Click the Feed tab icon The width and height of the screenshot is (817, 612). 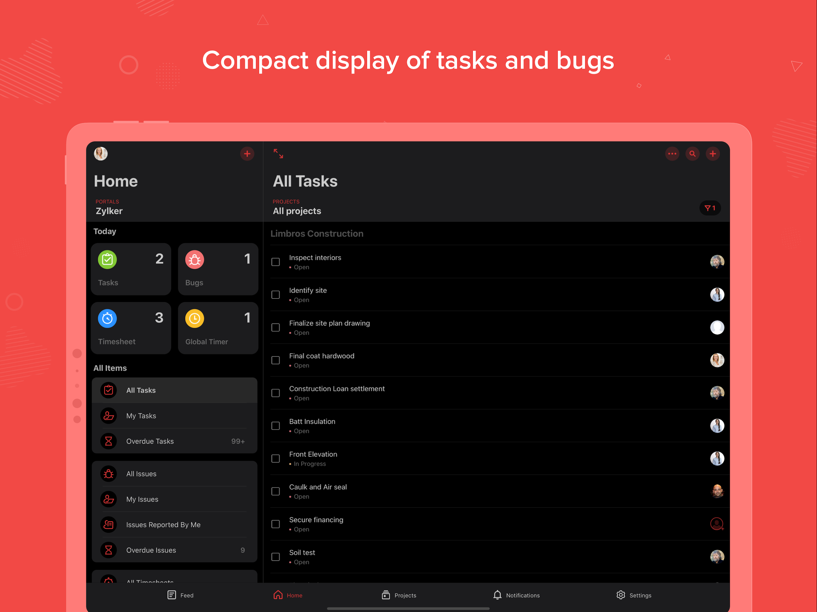click(172, 595)
